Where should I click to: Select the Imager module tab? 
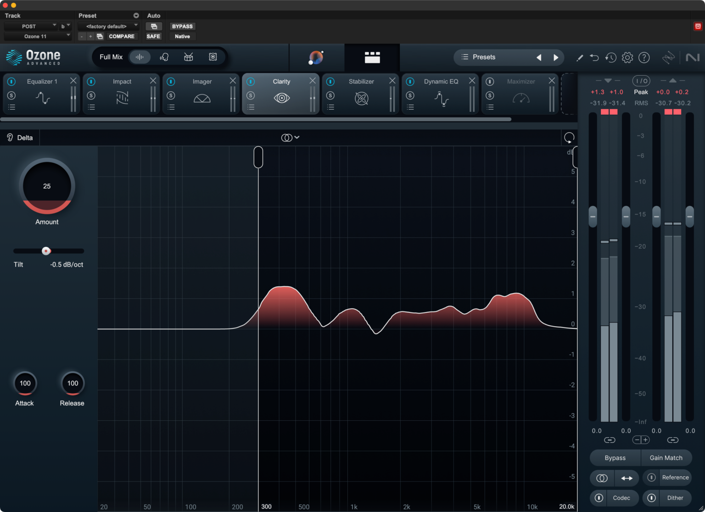[x=202, y=81]
